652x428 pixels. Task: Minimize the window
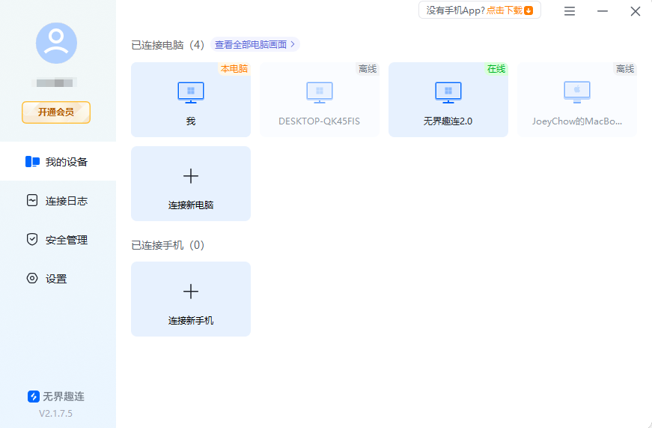click(x=603, y=11)
